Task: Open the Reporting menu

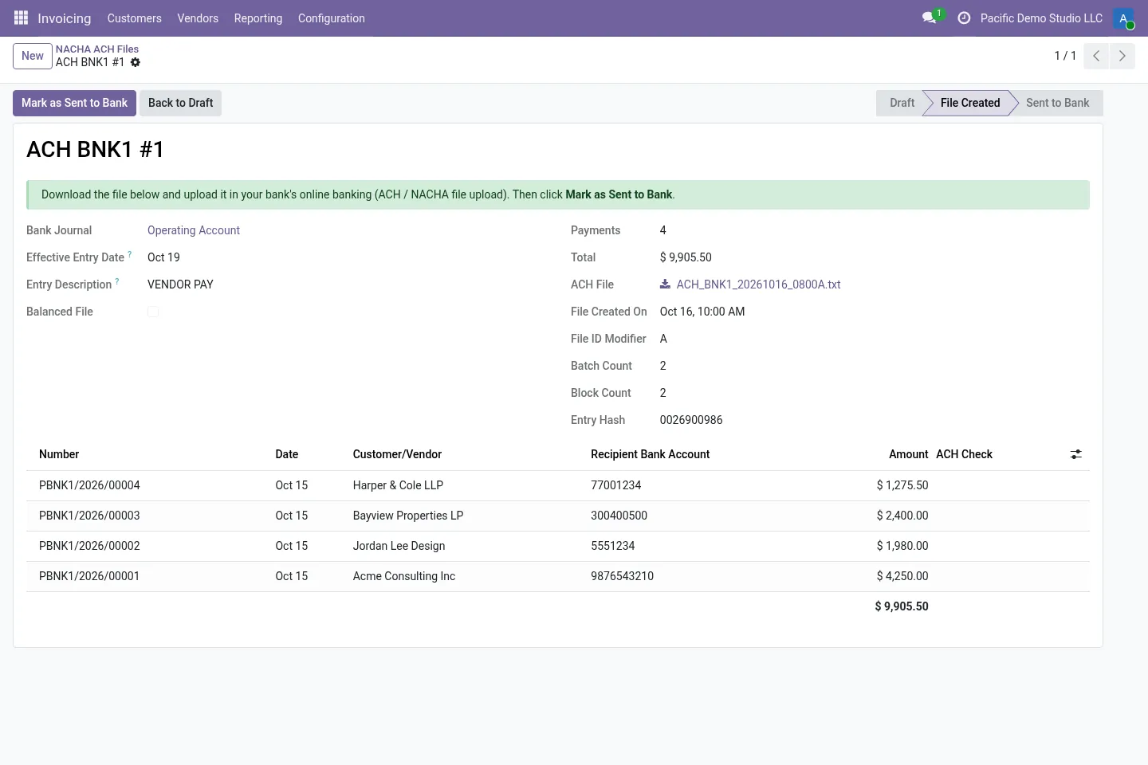Action: point(258,18)
